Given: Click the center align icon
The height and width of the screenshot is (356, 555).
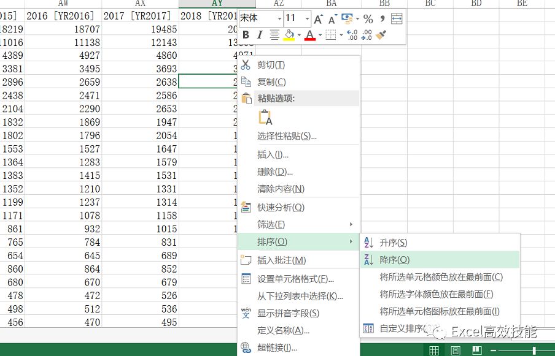Looking at the screenshot, I should pyautogui.click(x=274, y=34).
